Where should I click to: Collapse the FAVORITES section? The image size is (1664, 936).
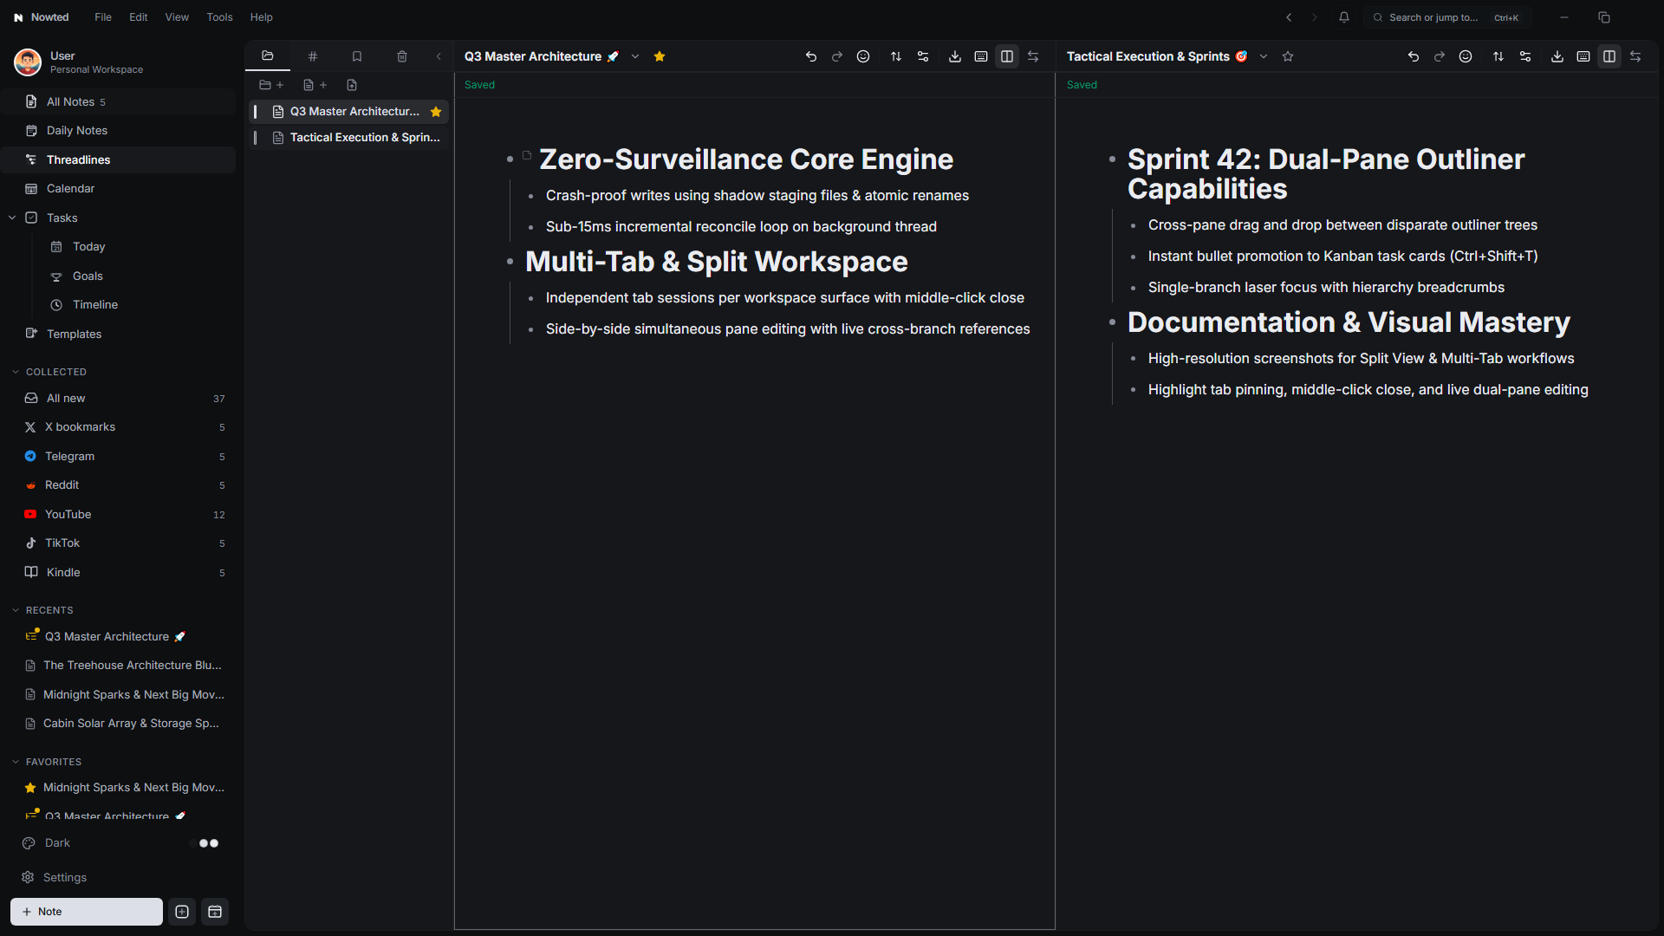[x=16, y=762]
